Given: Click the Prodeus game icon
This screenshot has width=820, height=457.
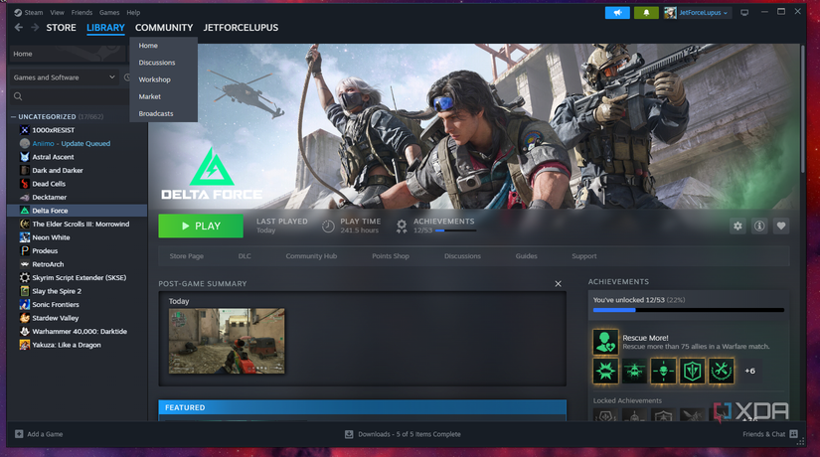Looking at the screenshot, I should (x=25, y=250).
